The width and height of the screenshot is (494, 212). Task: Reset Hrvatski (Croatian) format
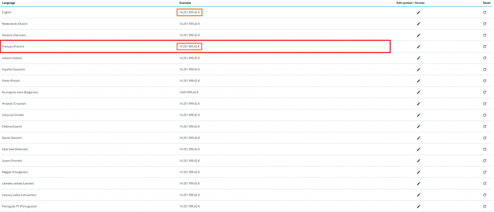click(x=485, y=104)
